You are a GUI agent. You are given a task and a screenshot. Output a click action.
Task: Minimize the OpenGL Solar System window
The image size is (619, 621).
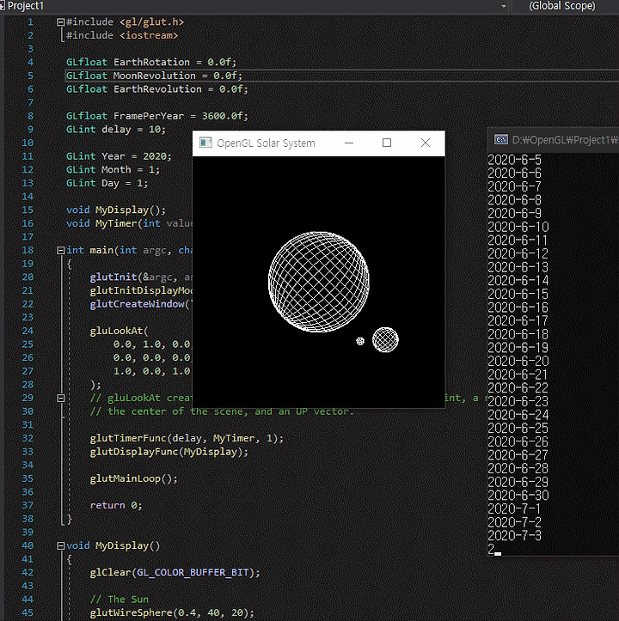pyautogui.click(x=349, y=143)
